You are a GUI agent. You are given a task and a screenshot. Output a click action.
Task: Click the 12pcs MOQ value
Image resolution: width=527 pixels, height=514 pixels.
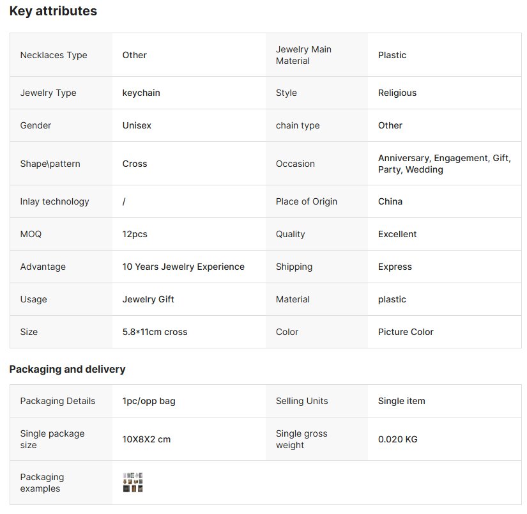point(135,234)
